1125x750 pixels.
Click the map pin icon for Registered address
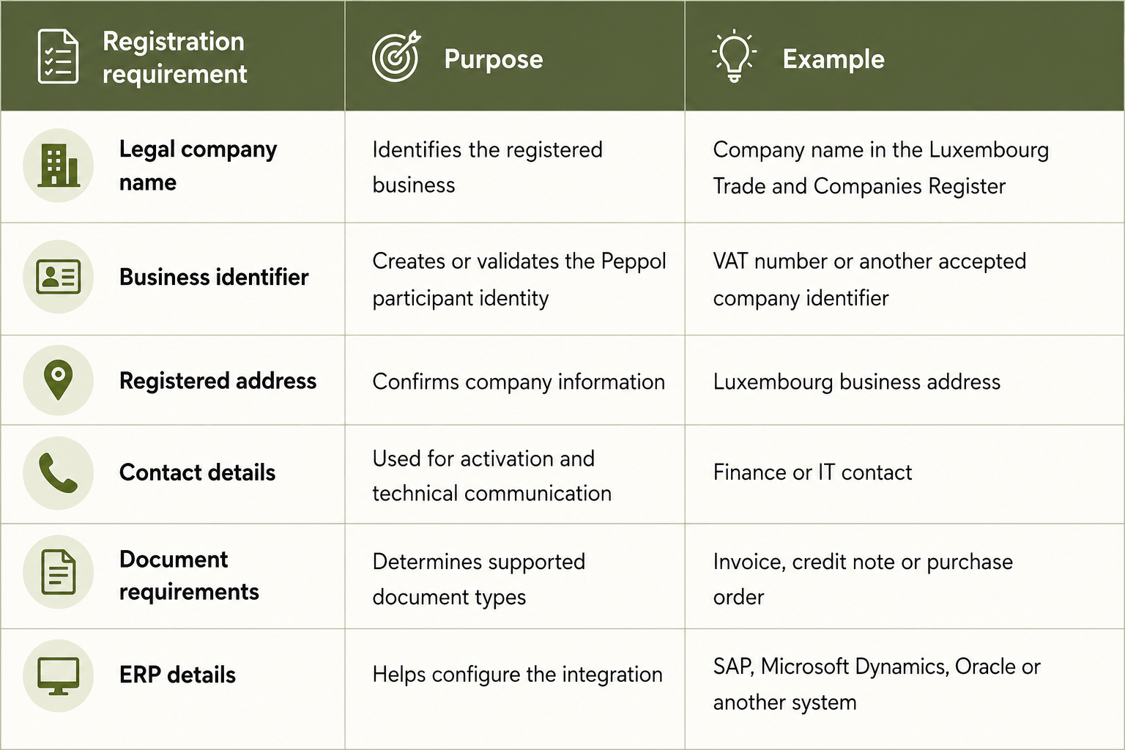pos(59,380)
